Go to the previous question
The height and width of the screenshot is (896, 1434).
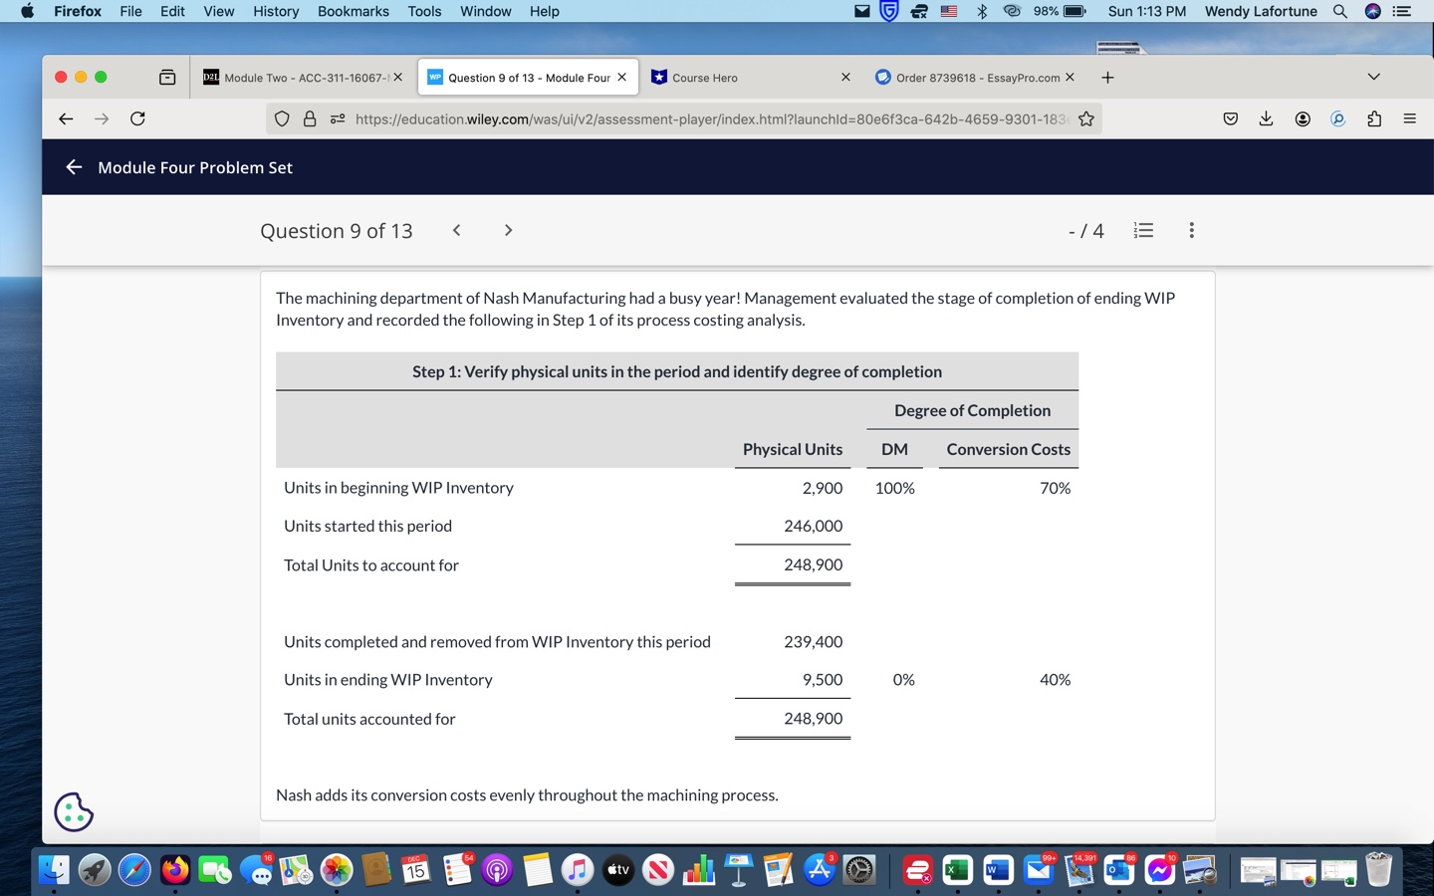tap(456, 230)
